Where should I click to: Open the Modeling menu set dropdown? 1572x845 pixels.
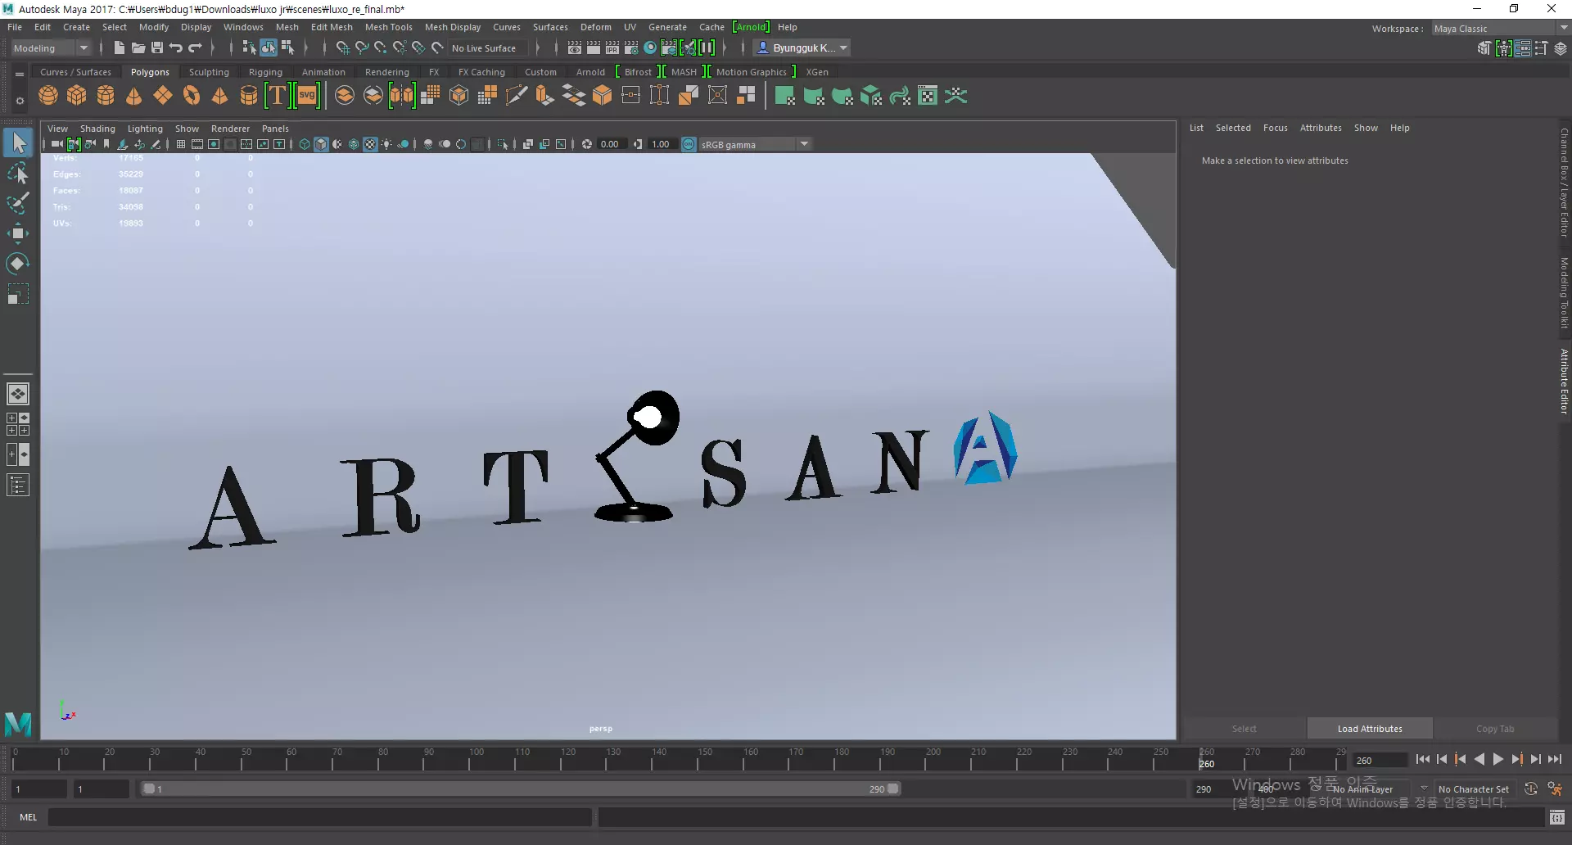click(x=51, y=47)
